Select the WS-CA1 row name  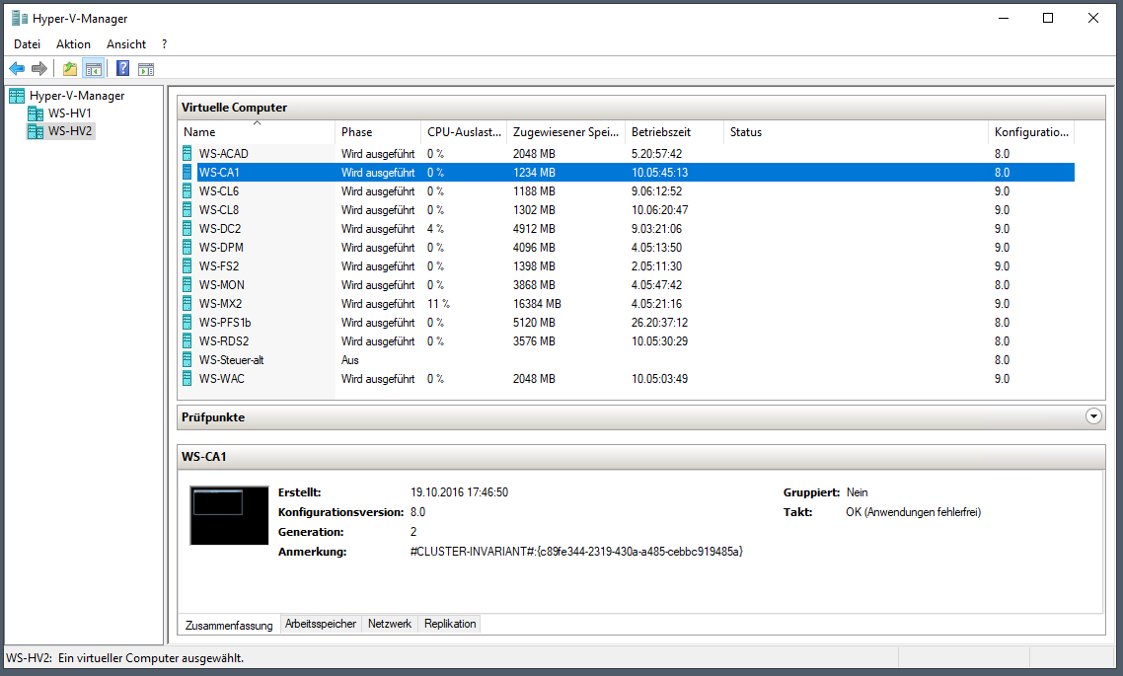point(219,173)
